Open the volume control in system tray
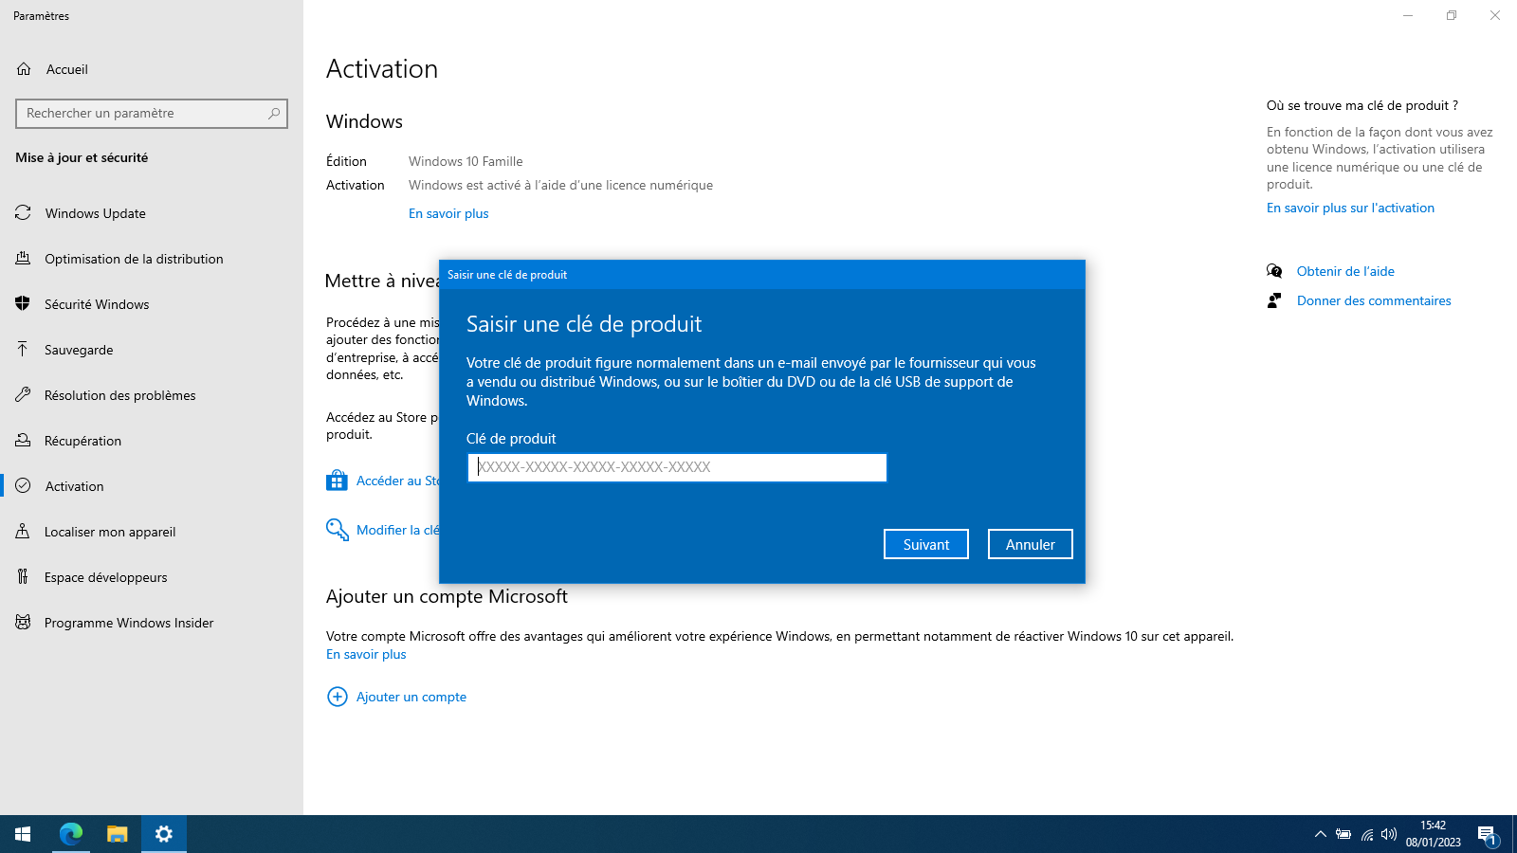 (1389, 834)
